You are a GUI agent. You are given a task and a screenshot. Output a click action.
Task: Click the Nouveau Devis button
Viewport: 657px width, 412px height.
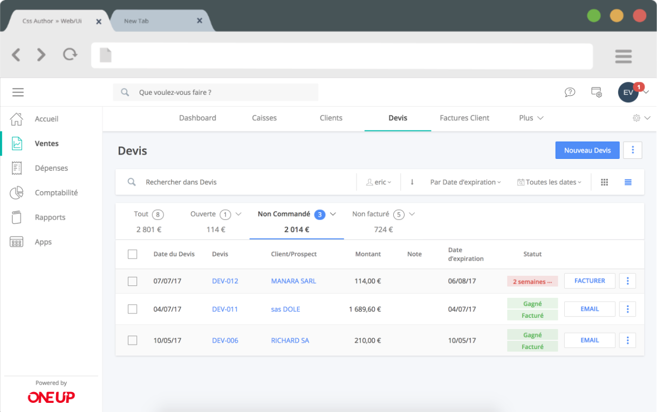click(587, 150)
